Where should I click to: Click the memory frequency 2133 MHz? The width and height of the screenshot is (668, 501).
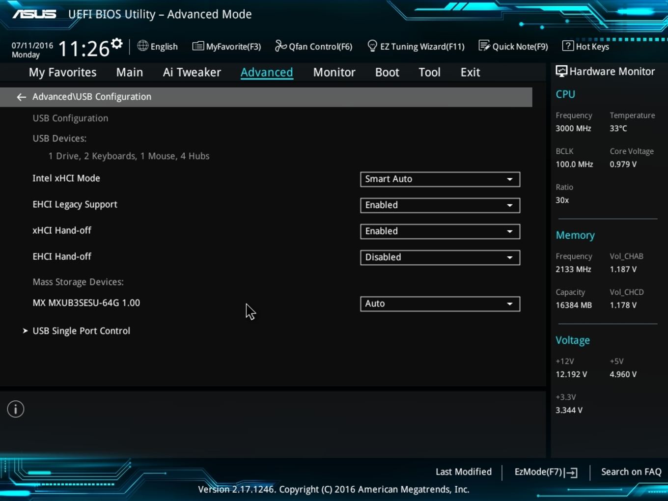pos(573,270)
